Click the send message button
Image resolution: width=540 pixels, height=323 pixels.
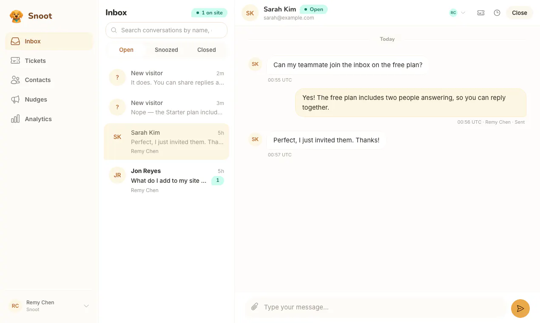click(x=520, y=309)
